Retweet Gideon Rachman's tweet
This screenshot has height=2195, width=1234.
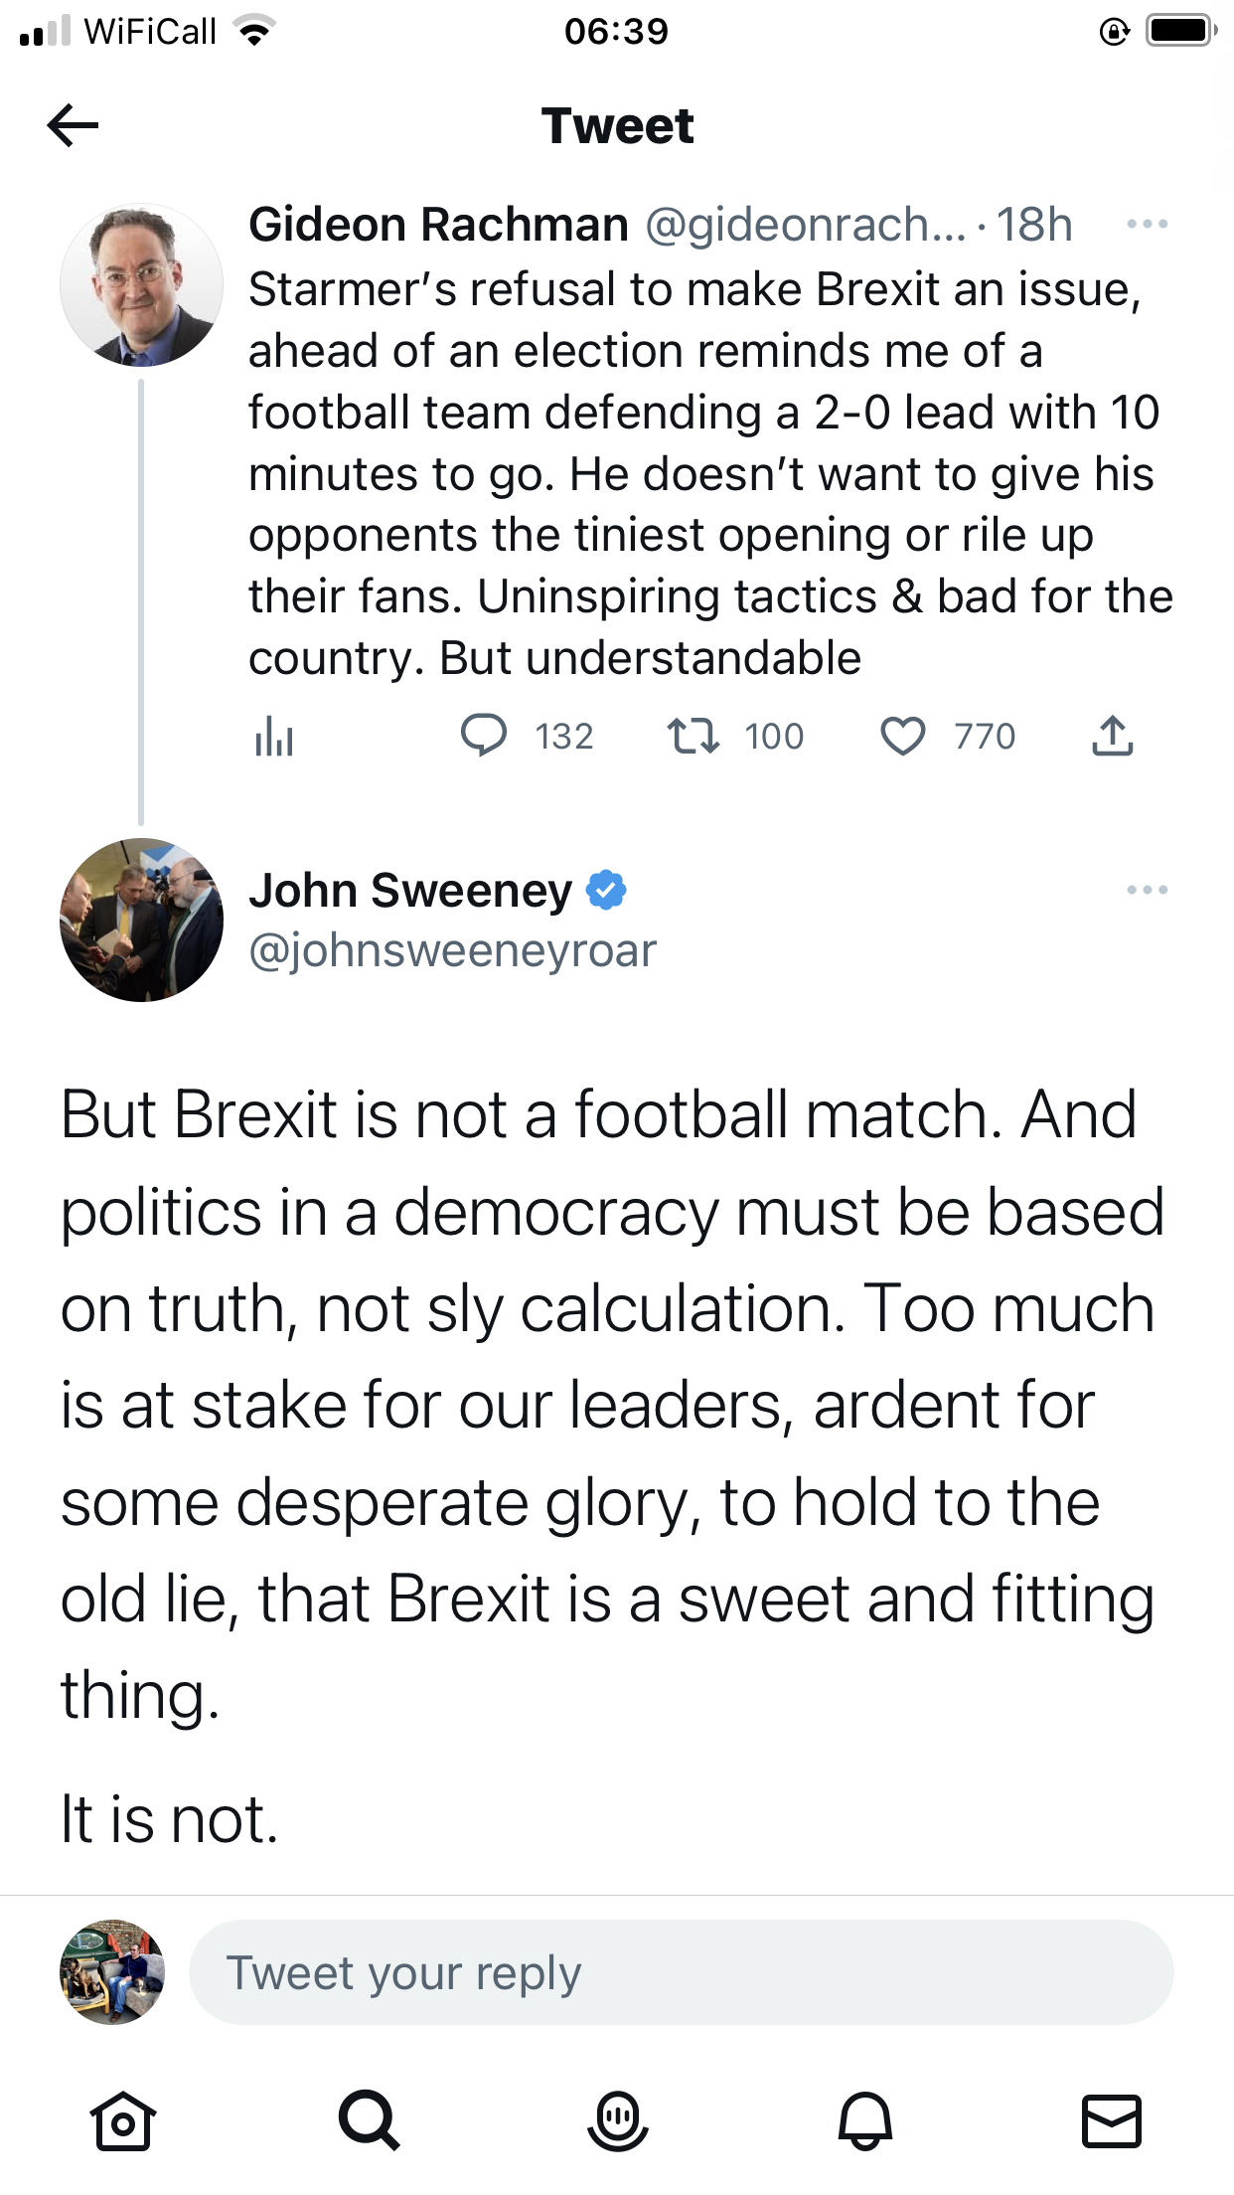[693, 737]
